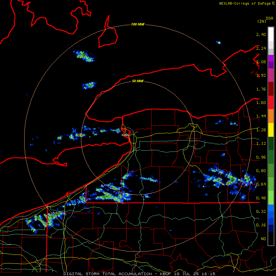Click the yellow legend color swatch
Viewport: 276px width, 276px height.
[x=271, y=130]
